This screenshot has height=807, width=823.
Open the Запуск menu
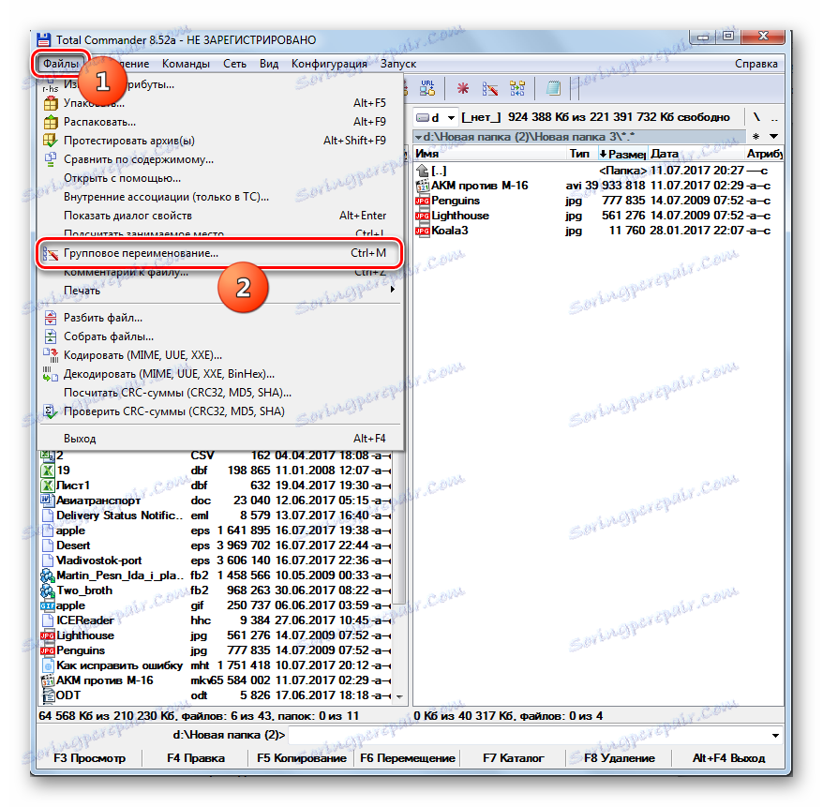pos(398,64)
